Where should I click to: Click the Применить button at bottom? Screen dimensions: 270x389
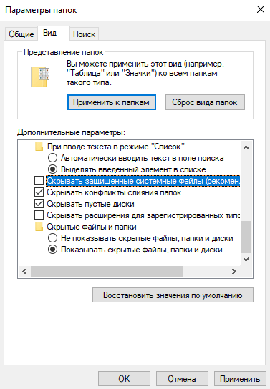(x=240, y=379)
